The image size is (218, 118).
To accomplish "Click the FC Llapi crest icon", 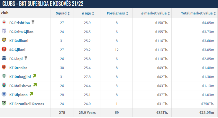I will tap(4, 58).
